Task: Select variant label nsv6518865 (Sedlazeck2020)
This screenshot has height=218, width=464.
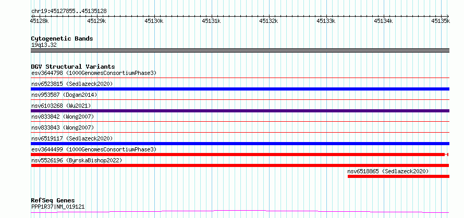Action: [388, 171]
